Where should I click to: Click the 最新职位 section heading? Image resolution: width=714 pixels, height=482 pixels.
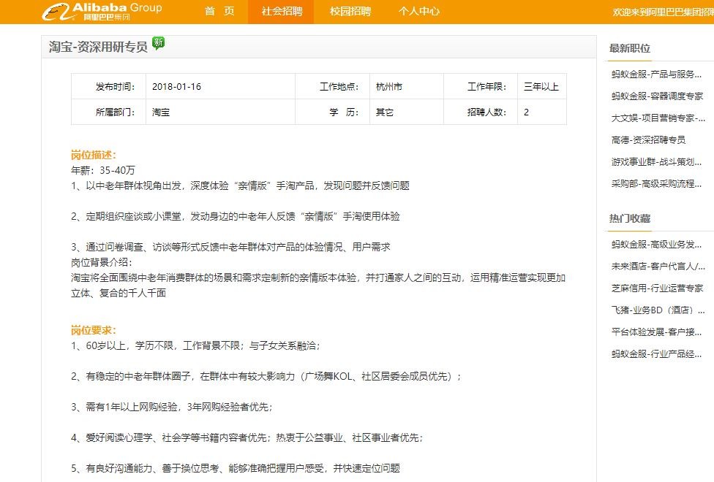[630, 49]
